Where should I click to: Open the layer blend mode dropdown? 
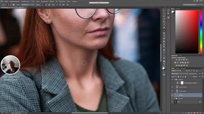click(x=179, y=74)
